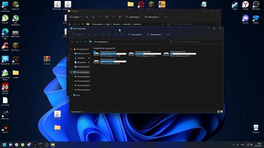Open the CS:GO desktop shortcut

pos(162,5)
